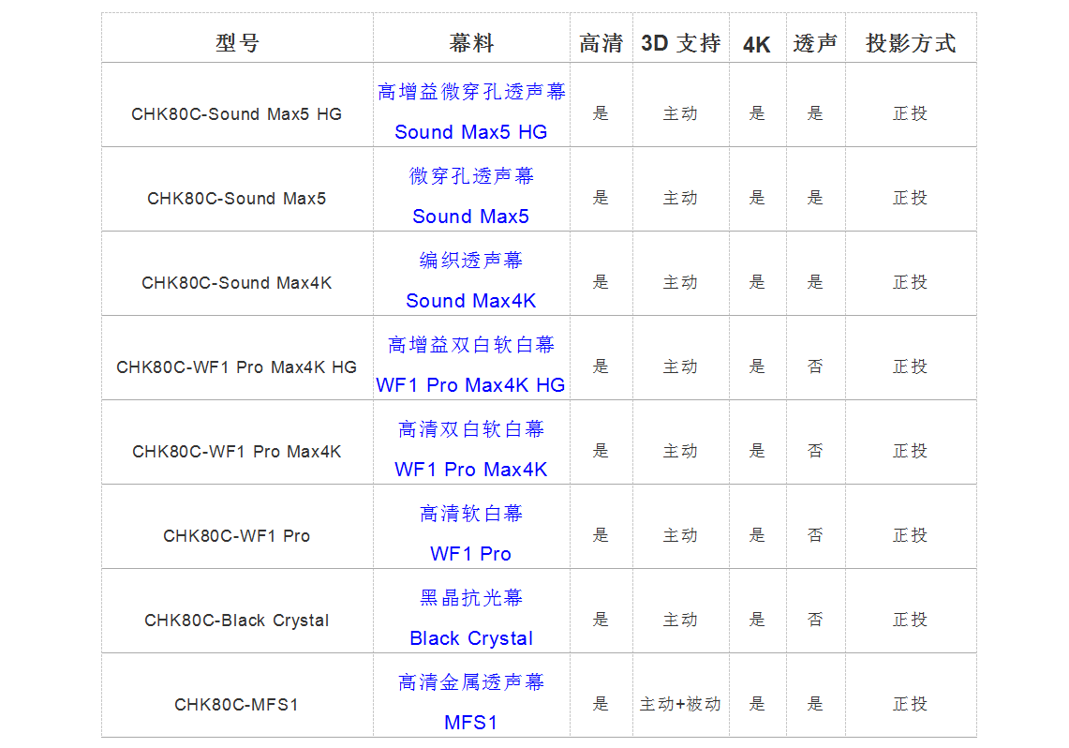Image resolution: width=1069 pixels, height=748 pixels.
Task: Open the 高清软白幕 link
Action: pyautogui.click(x=471, y=514)
